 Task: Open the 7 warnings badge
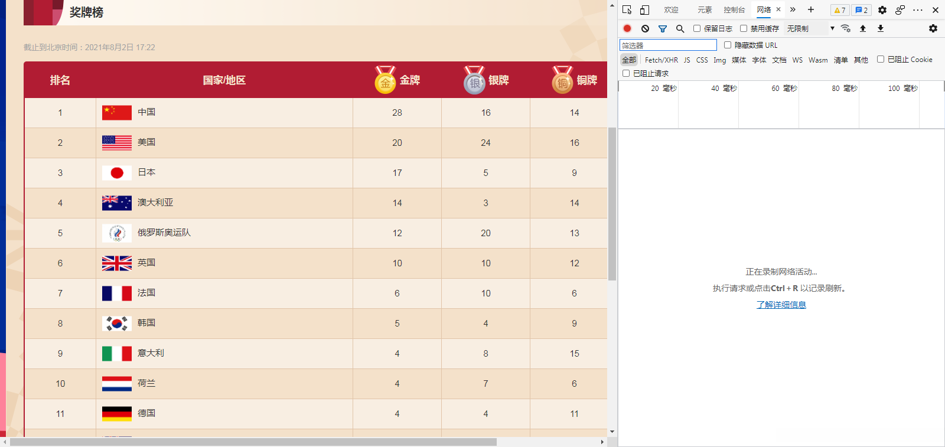(x=840, y=10)
